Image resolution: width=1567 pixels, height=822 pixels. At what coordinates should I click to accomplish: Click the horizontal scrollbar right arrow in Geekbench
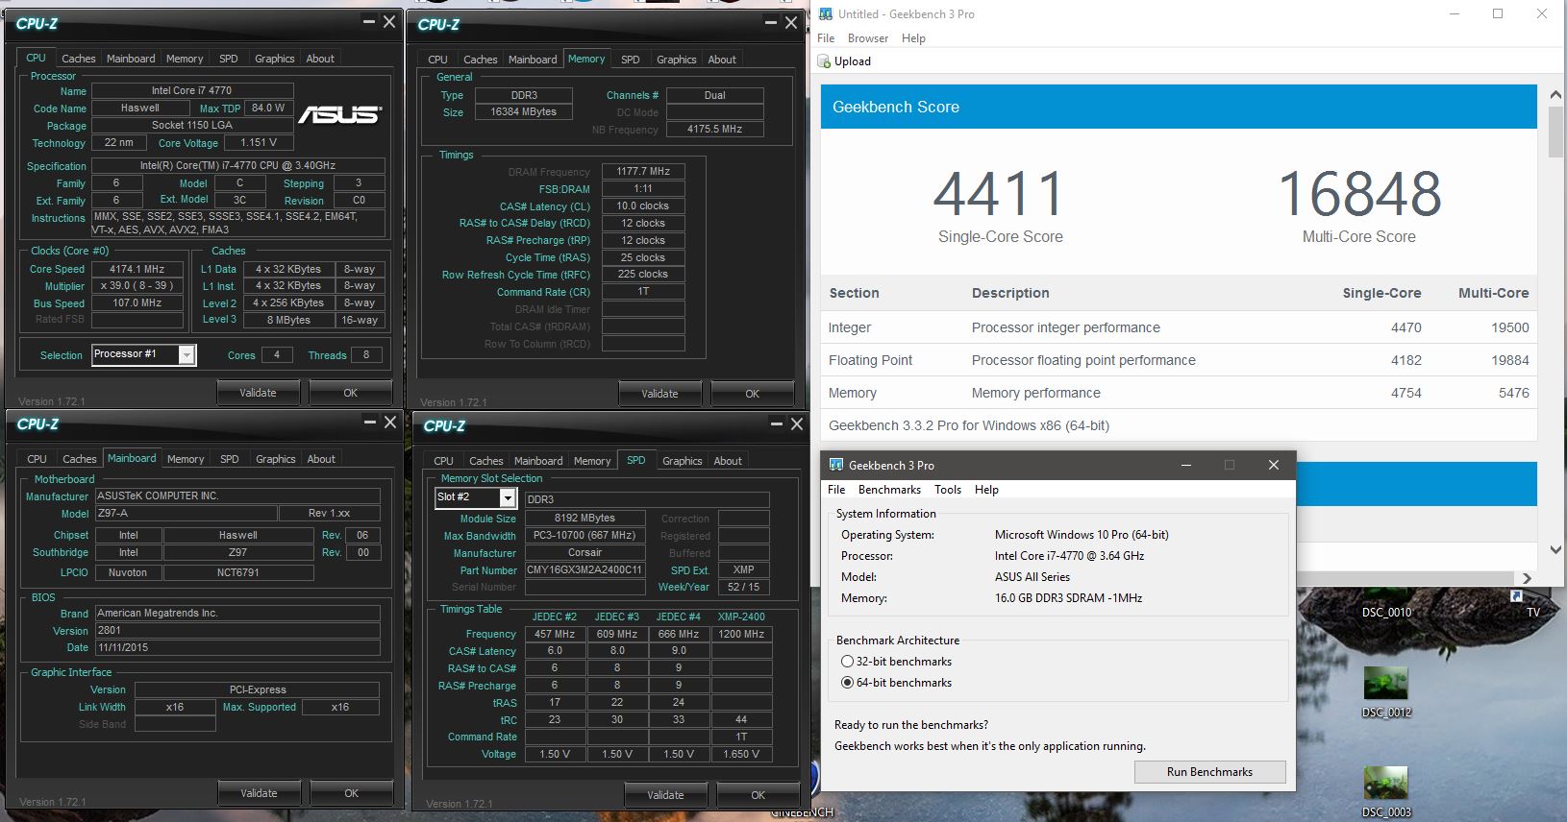pos(1528,578)
